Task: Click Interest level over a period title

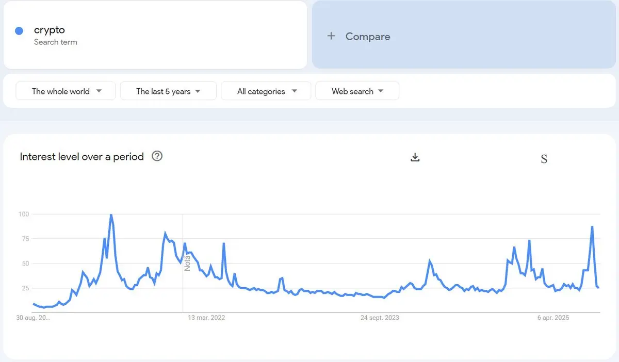Action: 82,157
